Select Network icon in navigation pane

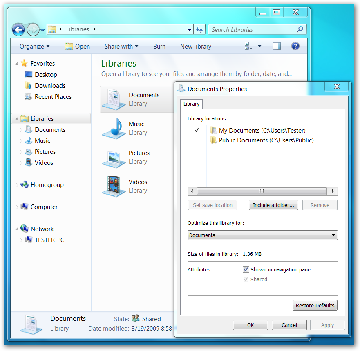25,229
